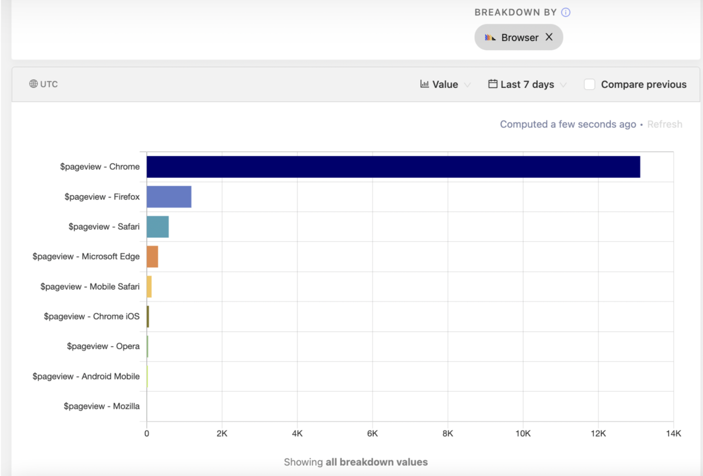Image resolution: width=703 pixels, height=476 pixels.
Task: Click the calendar icon beside Last 7 days
Action: (x=492, y=84)
